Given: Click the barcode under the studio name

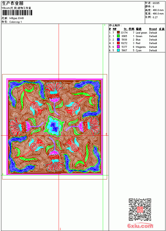Looking at the screenshot, I should click(x=17, y=13).
